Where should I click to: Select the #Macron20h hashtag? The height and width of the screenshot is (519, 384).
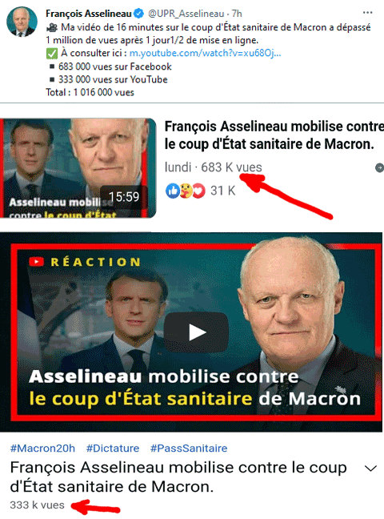click(42, 449)
